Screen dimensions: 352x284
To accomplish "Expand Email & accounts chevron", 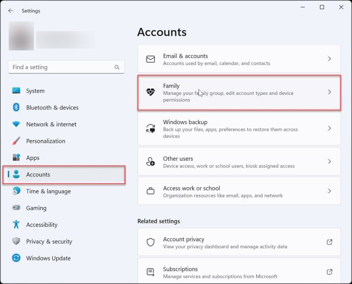I will click(x=330, y=59).
